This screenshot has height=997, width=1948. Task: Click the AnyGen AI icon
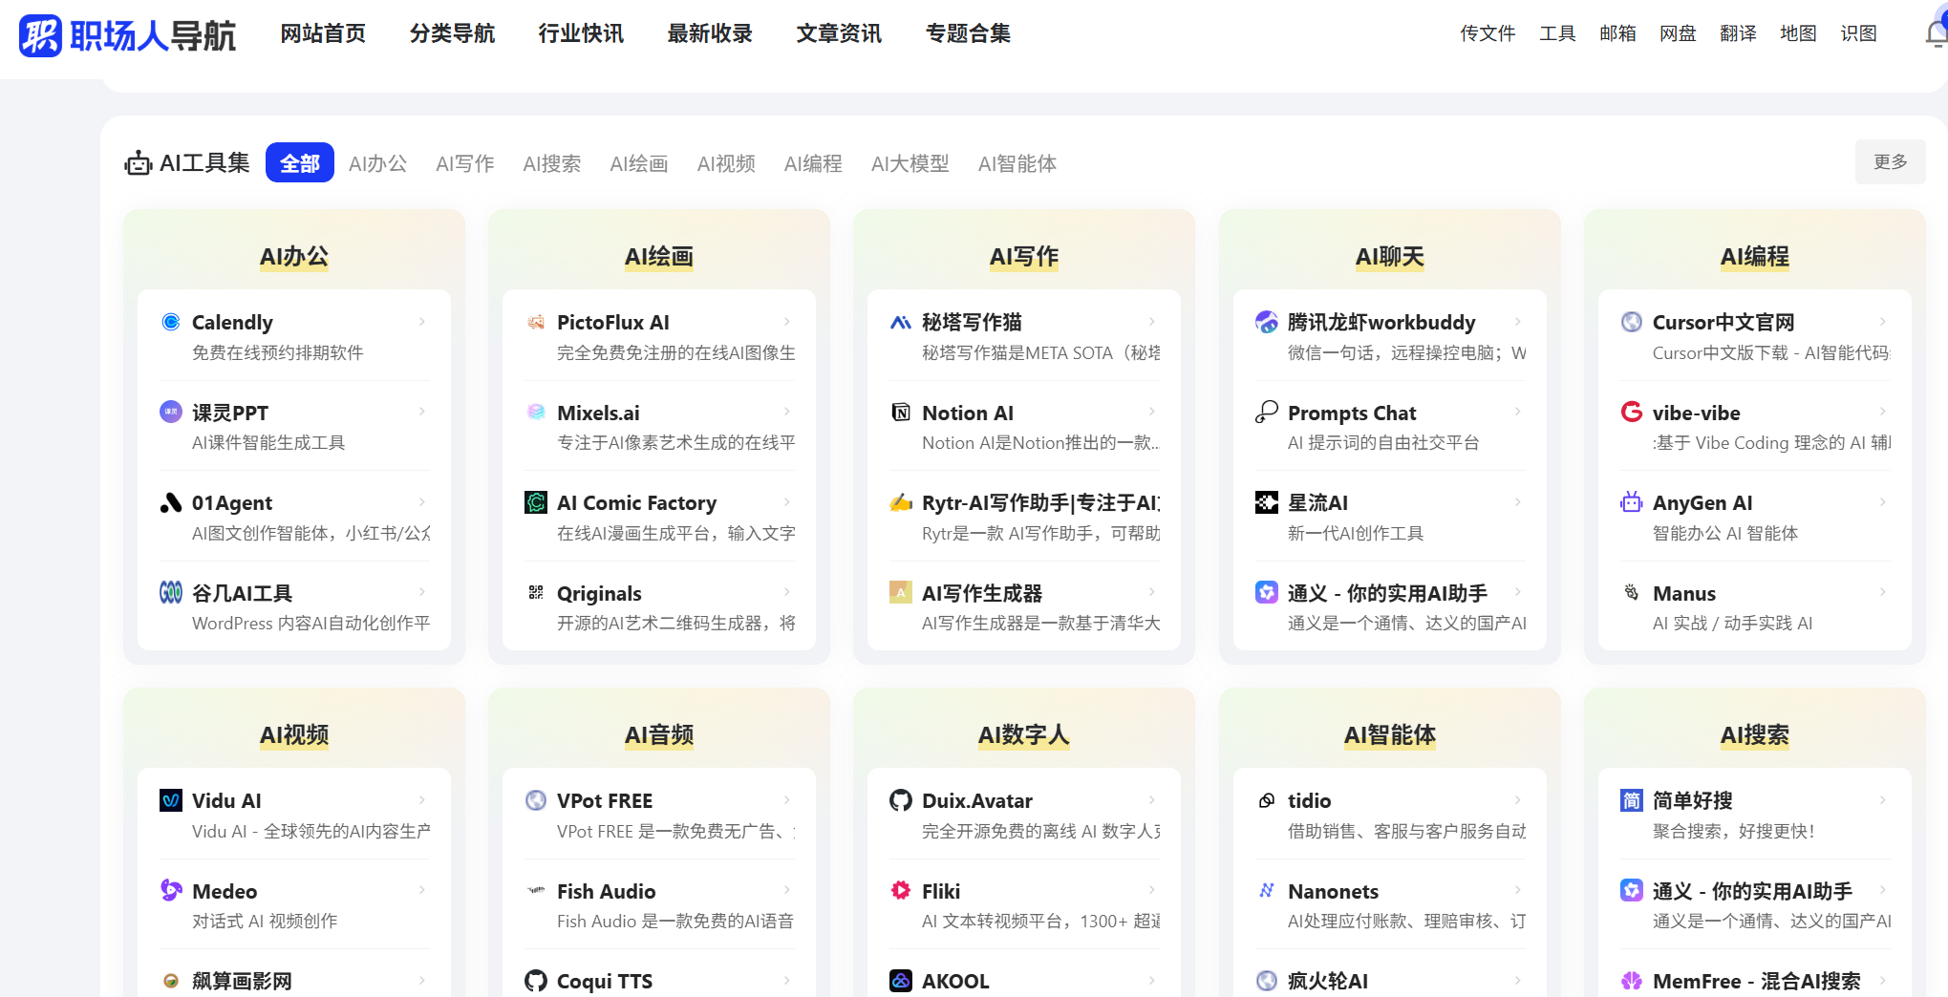tap(1632, 502)
